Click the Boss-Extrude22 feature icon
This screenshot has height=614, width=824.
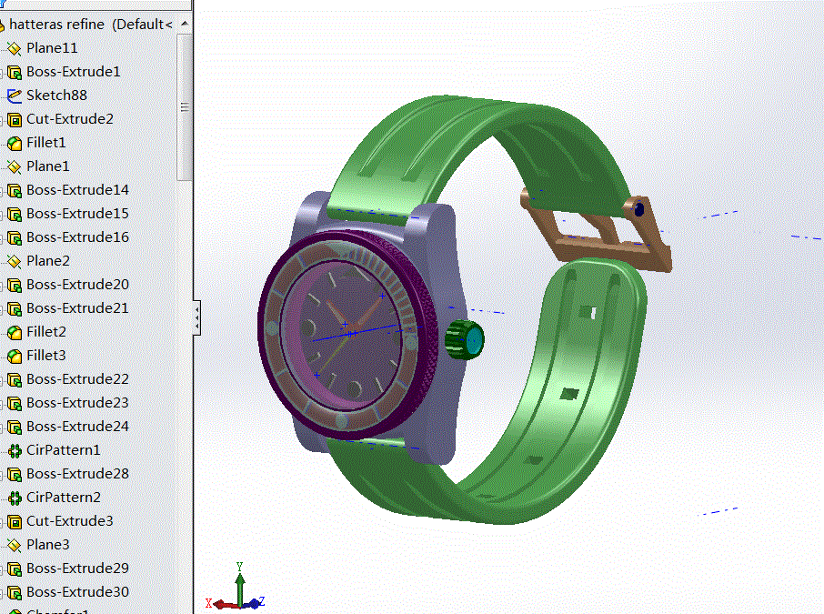coord(15,379)
